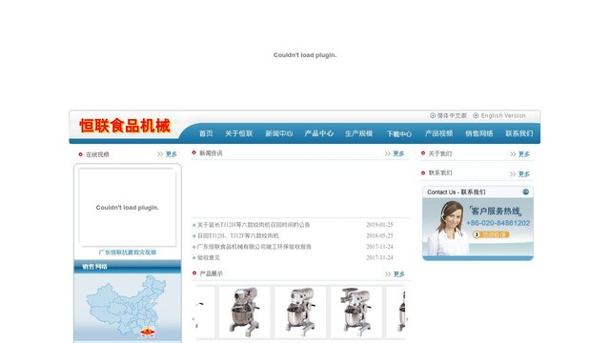
Task: Select 产品中心 in the navigation bar
Action: [x=318, y=133]
